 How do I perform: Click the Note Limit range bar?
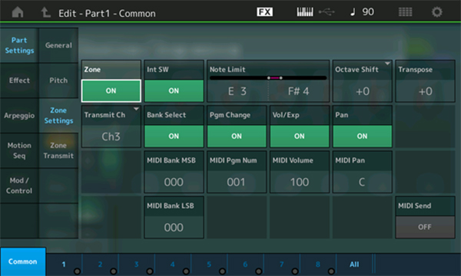(268, 77)
